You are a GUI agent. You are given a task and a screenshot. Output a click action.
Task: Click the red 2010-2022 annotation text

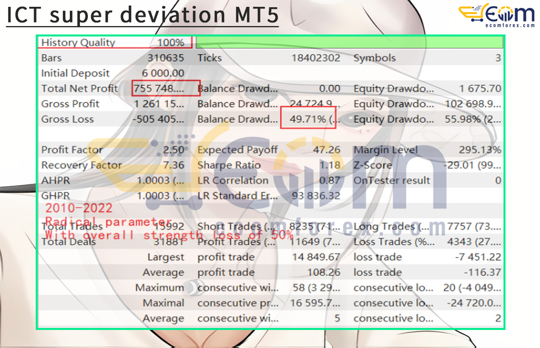(79, 208)
